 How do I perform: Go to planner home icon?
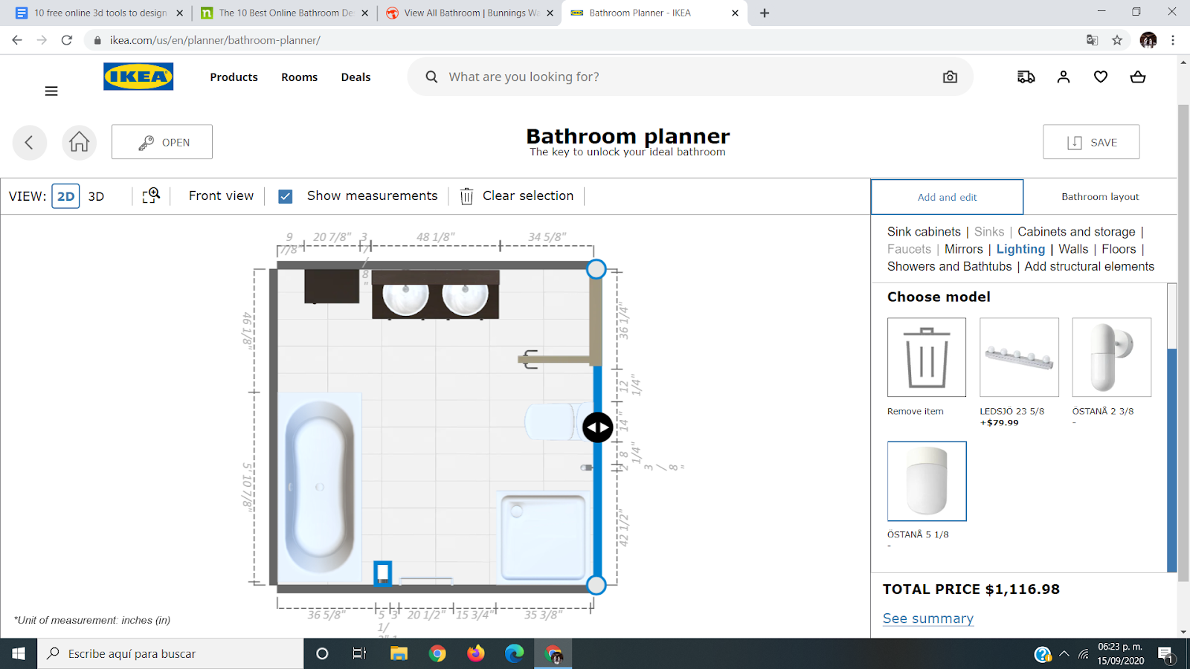[x=80, y=142]
